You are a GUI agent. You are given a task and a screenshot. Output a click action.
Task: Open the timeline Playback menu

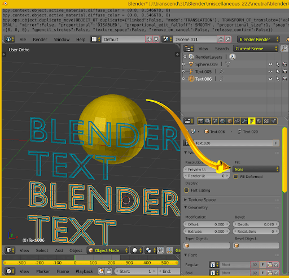coord(85,271)
